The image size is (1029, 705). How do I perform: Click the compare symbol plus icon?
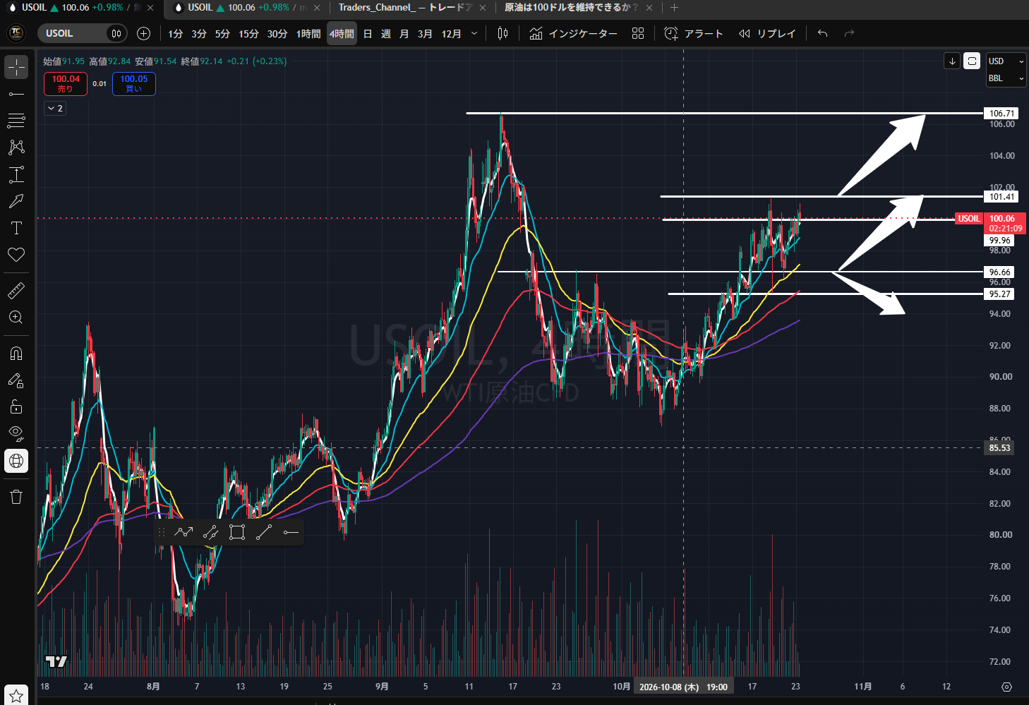(143, 33)
